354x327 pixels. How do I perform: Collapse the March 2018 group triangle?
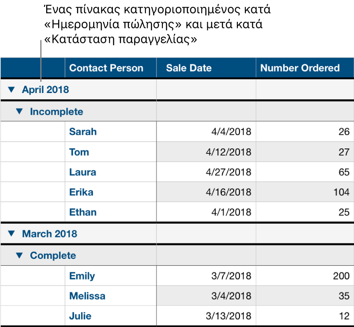tap(12, 234)
